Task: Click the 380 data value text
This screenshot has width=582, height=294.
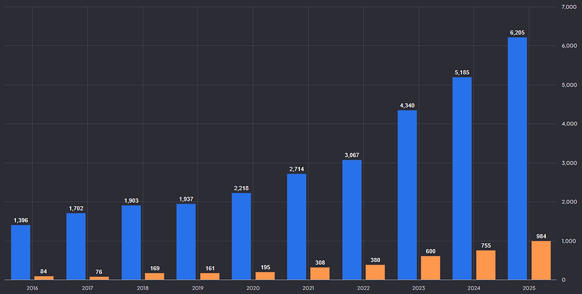Action: pyautogui.click(x=375, y=260)
